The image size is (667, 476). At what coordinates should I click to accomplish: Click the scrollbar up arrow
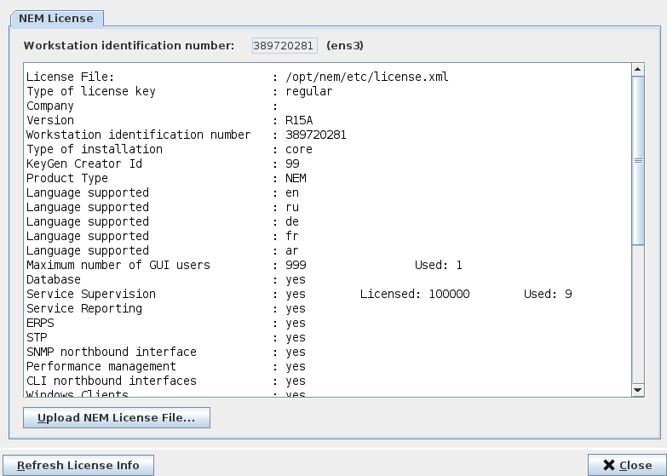(x=638, y=69)
